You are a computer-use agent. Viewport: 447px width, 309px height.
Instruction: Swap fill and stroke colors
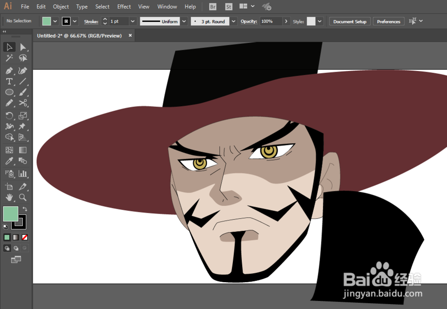pos(25,209)
